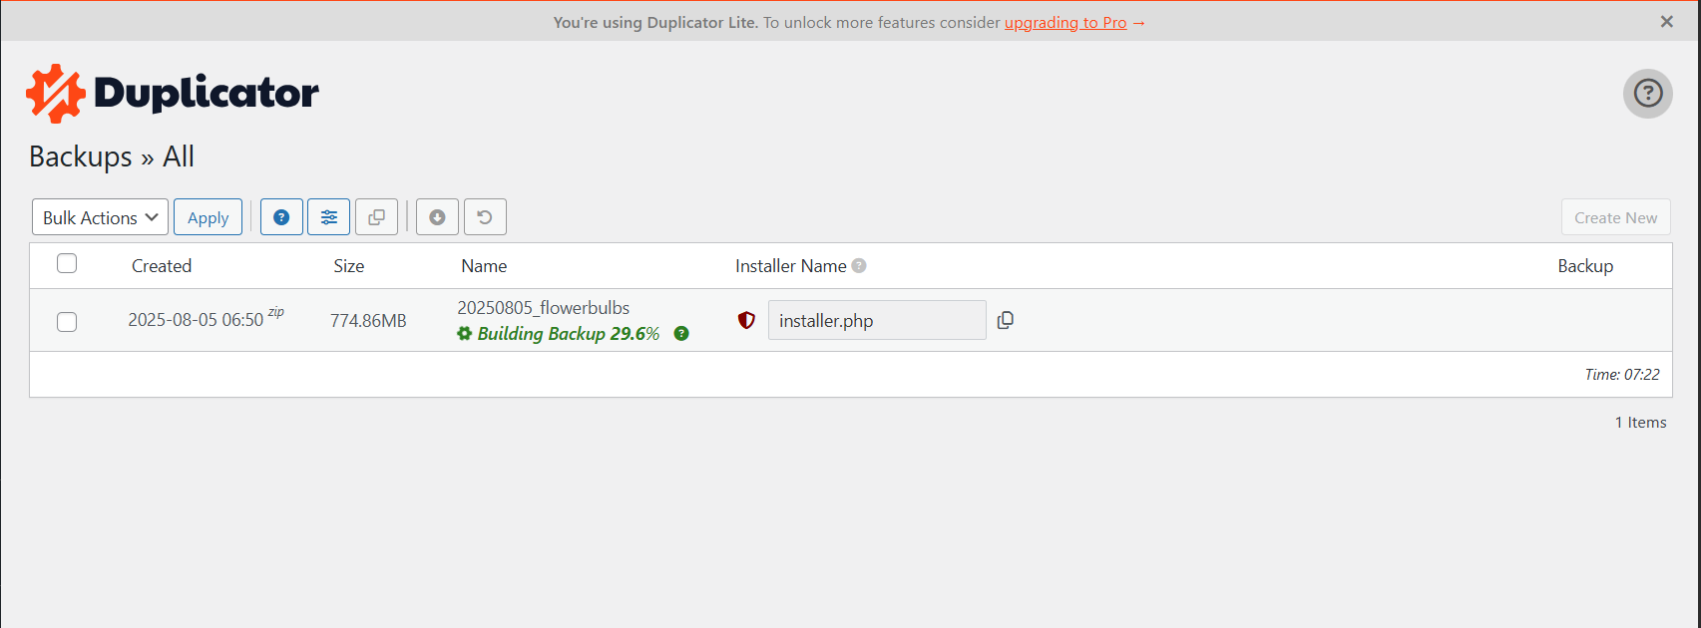This screenshot has height=628, width=1701.
Task: Click the Backup column header
Action: (x=1585, y=266)
